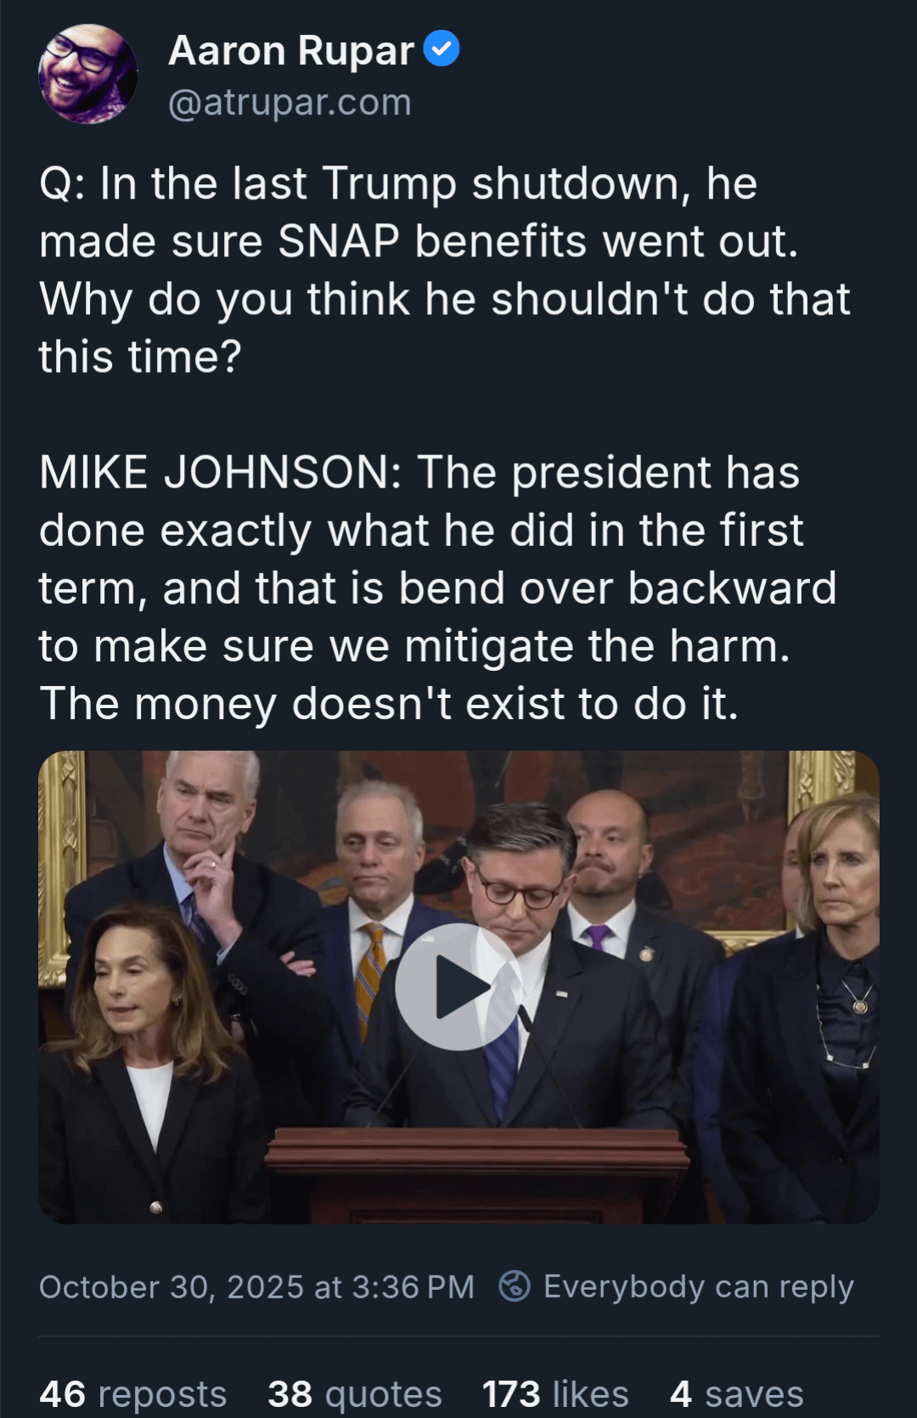
Task: Open the October 30, 2025 timestamp
Action: pyautogui.click(x=256, y=1286)
